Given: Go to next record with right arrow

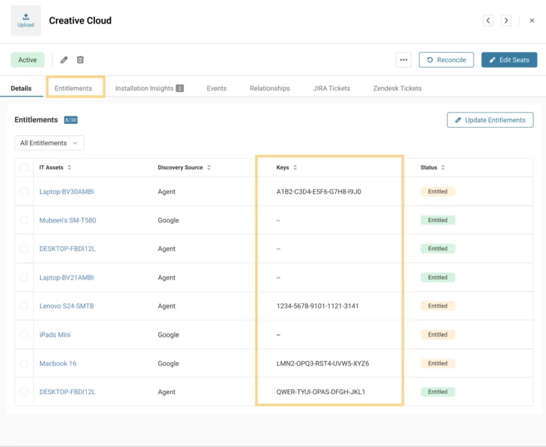Looking at the screenshot, I should click(506, 20).
